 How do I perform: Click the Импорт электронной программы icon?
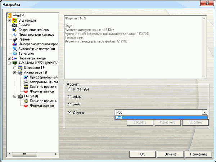click(15, 44)
